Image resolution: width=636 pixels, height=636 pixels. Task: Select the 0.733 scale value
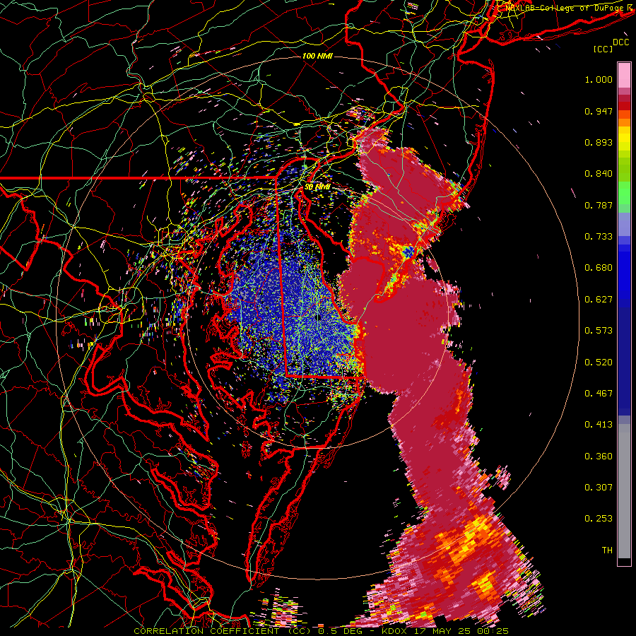[599, 237]
